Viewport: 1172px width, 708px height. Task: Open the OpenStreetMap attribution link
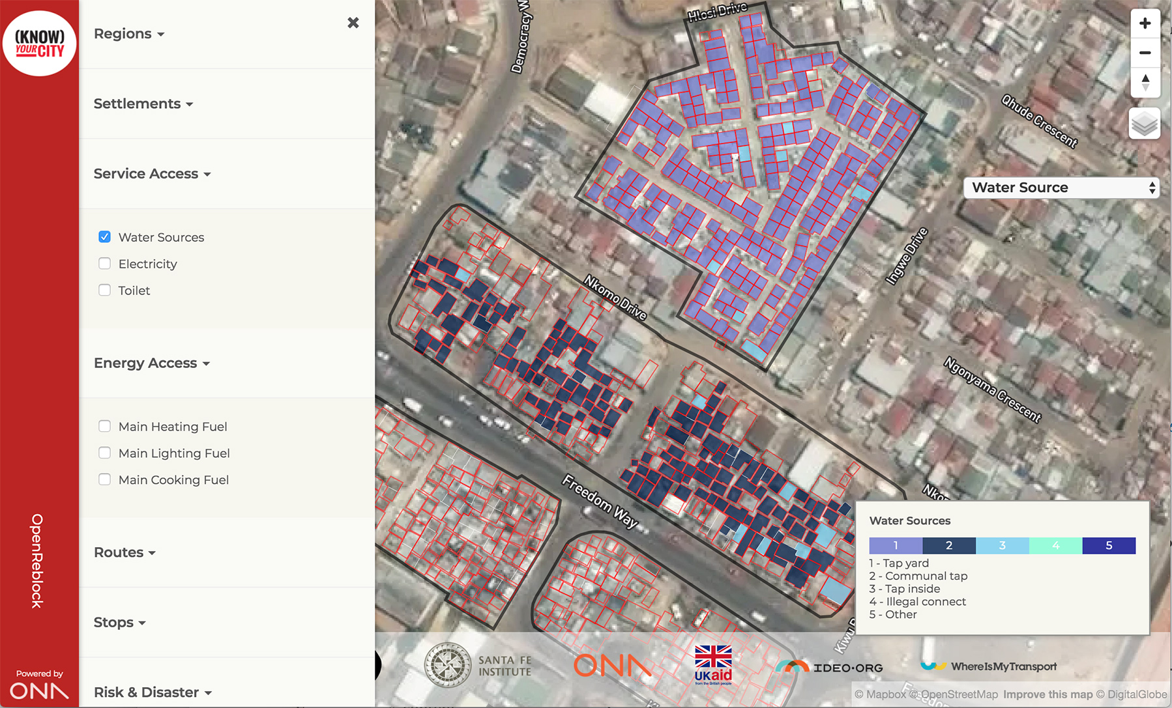coord(954,694)
